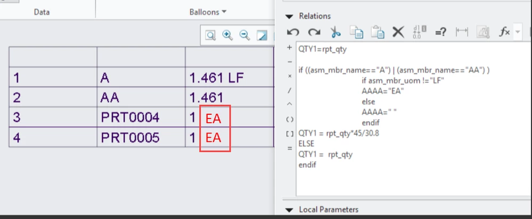Click the zoom to fit (refit) icon
This screenshot has width=532, height=219.
click(x=211, y=35)
